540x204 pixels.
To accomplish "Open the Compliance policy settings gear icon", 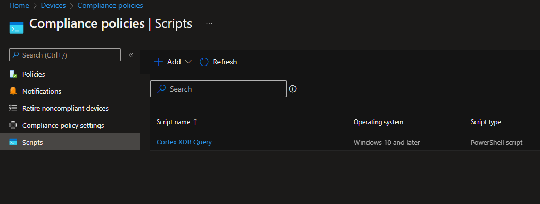I will tap(13, 125).
